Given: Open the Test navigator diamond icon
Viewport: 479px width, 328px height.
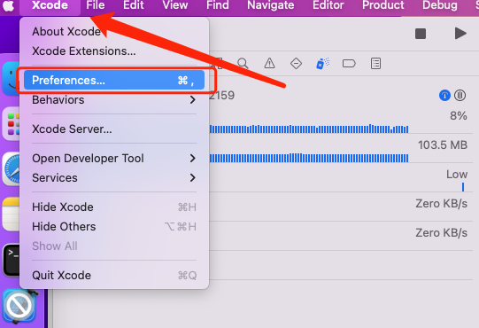Looking at the screenshot, I should tap(296, 64).
